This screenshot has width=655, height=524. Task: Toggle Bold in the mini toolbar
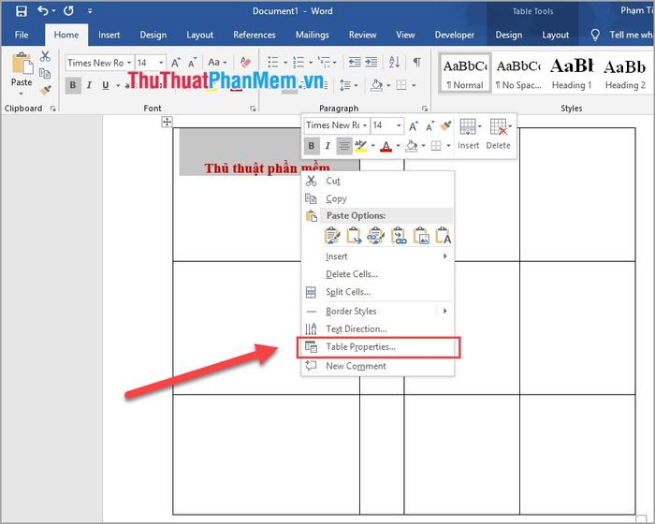coord(312,146)
